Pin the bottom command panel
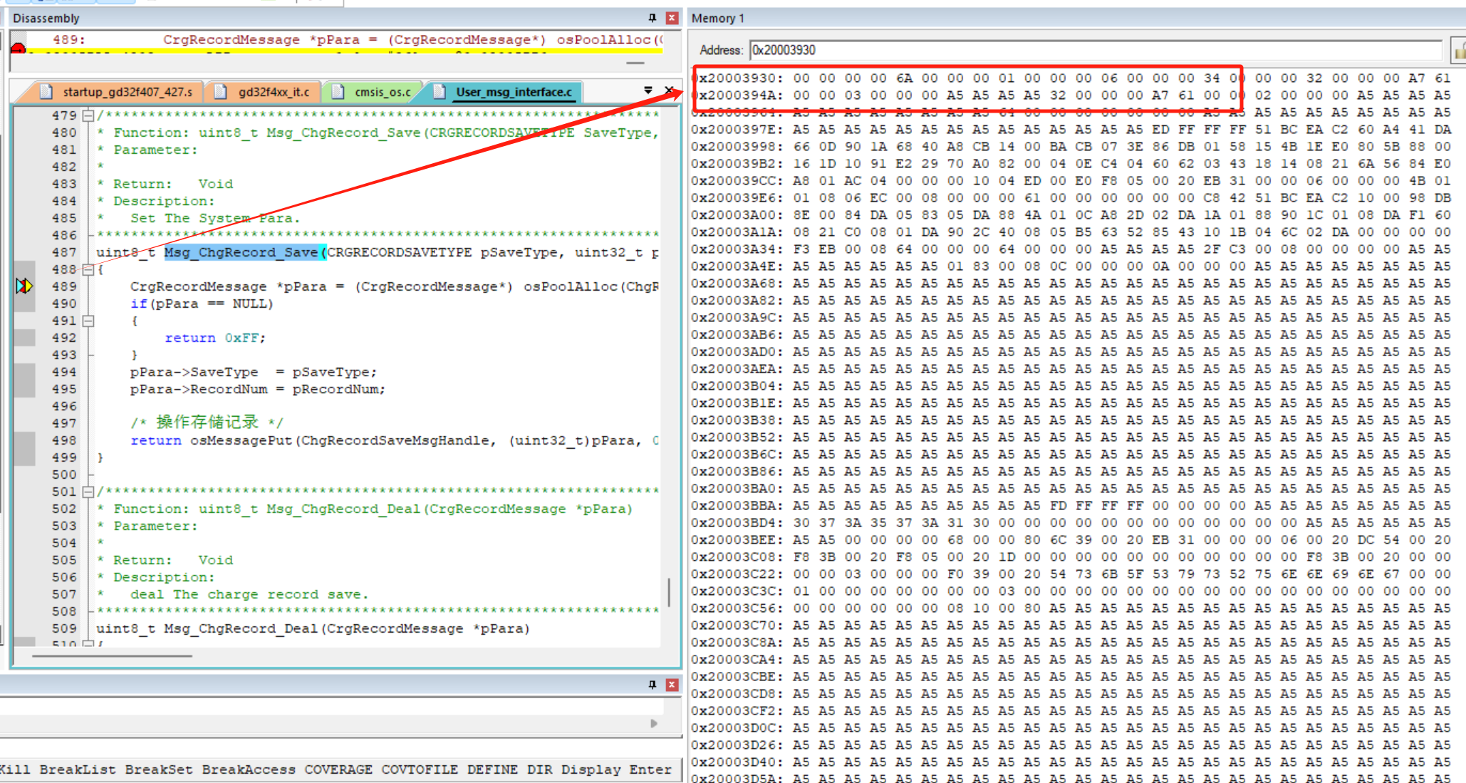Image resolution: width=1466 pixels, height=783 pixels. [x=652, y=685]
